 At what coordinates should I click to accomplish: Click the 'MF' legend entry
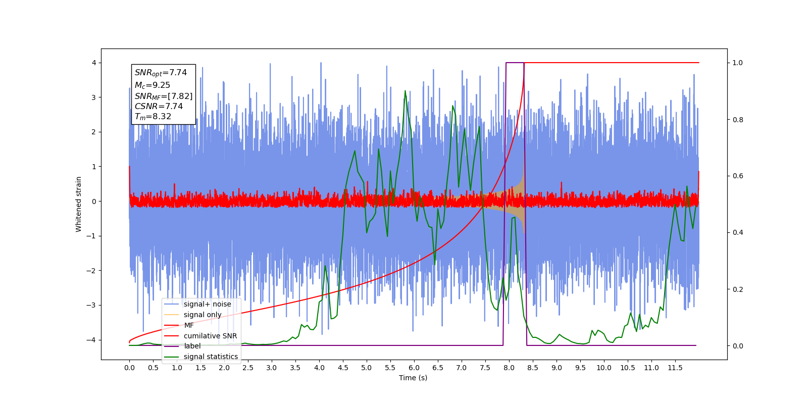coord(189,325)
